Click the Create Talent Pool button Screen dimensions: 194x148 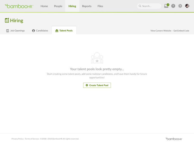tap(97, 85)
